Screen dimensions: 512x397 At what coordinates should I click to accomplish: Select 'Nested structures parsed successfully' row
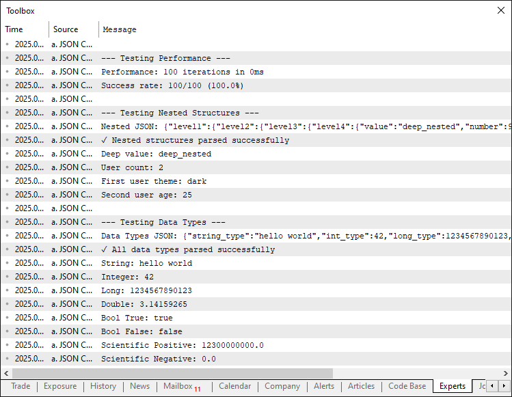coord(256,140)
